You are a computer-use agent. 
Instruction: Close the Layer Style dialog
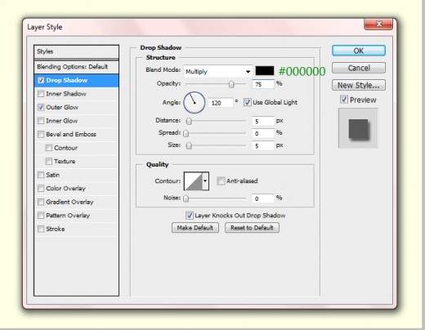(378, 25)
